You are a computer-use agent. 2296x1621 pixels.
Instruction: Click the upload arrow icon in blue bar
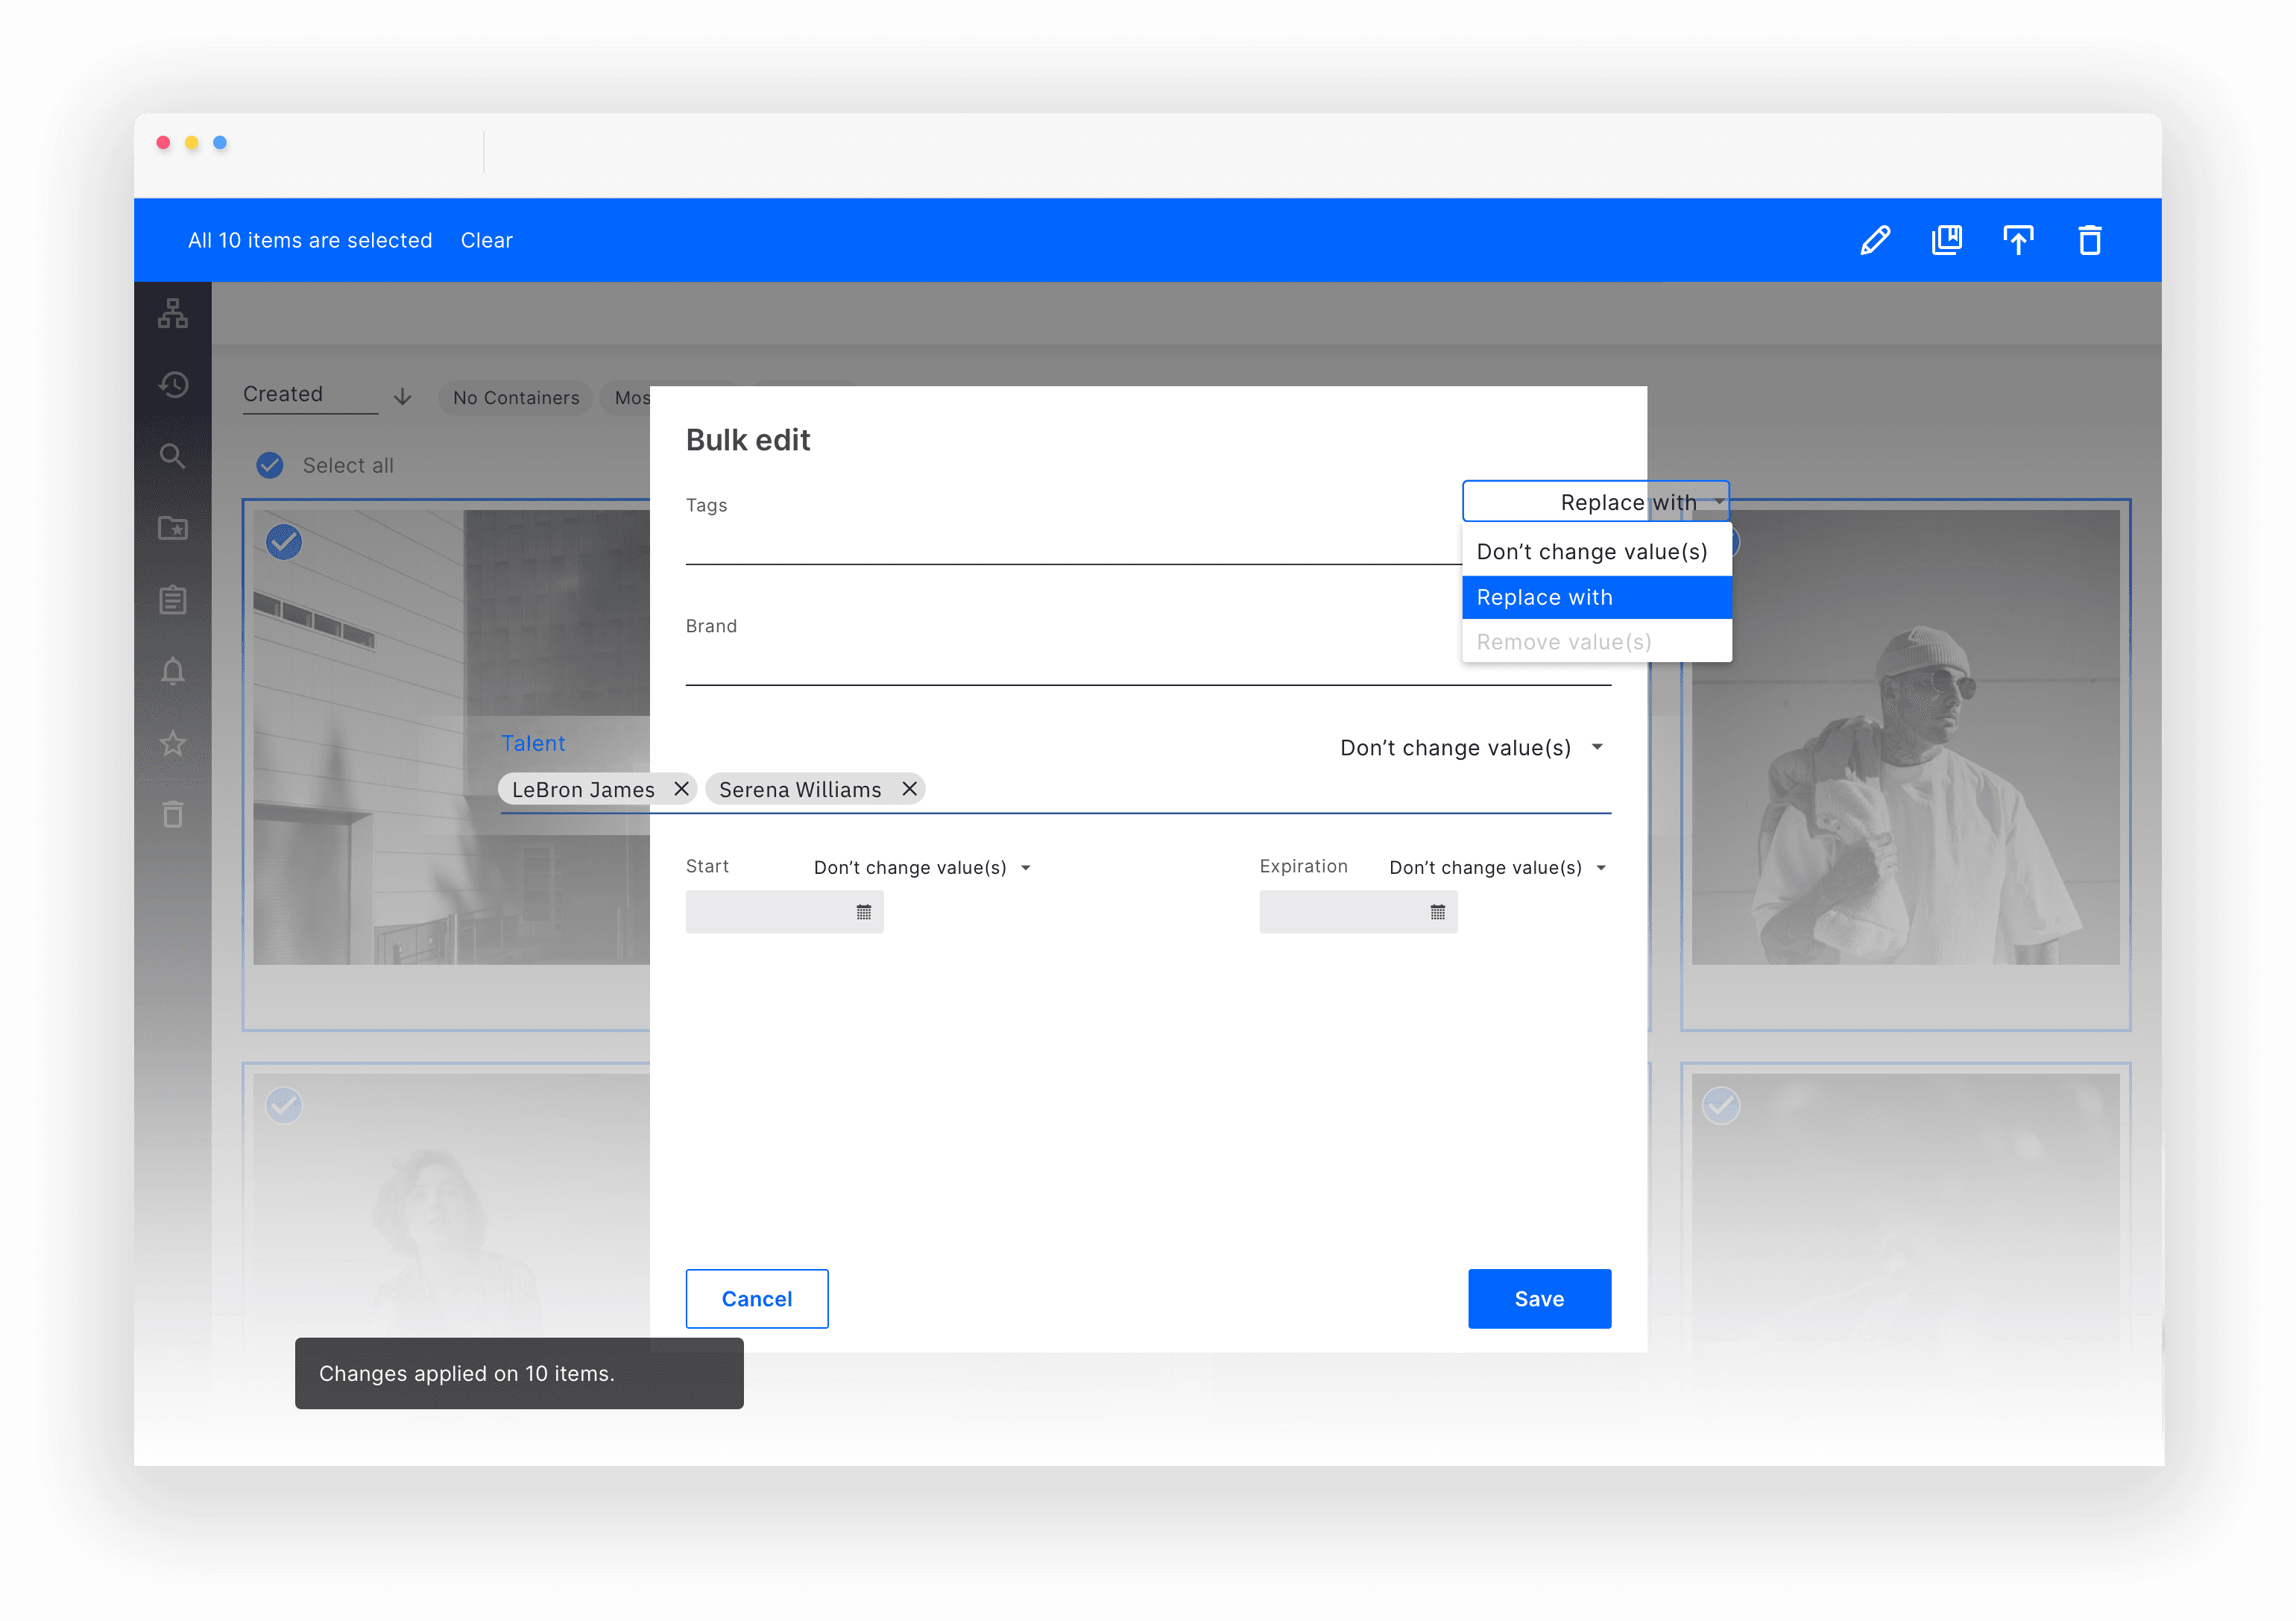[x=2018, y=240]
